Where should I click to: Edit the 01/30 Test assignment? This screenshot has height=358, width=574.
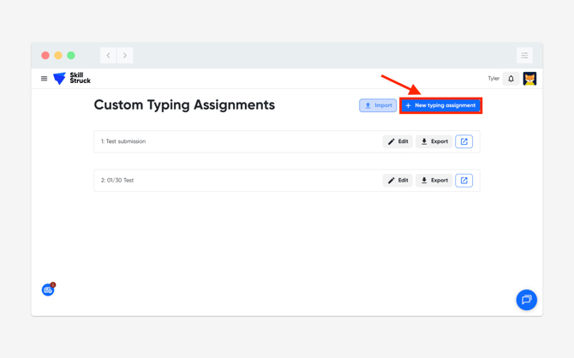398,181
